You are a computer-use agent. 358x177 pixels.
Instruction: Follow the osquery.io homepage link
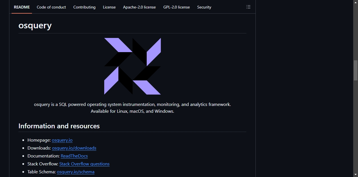(62, 140)
